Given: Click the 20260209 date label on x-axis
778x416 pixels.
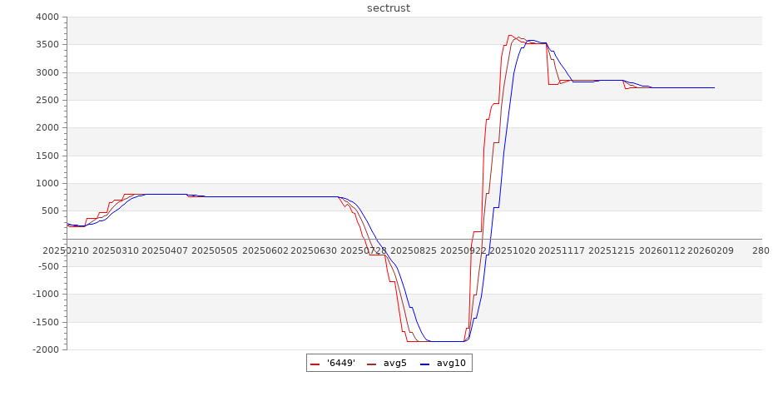Looking at the screenshot, I should [x=711, y=250].
